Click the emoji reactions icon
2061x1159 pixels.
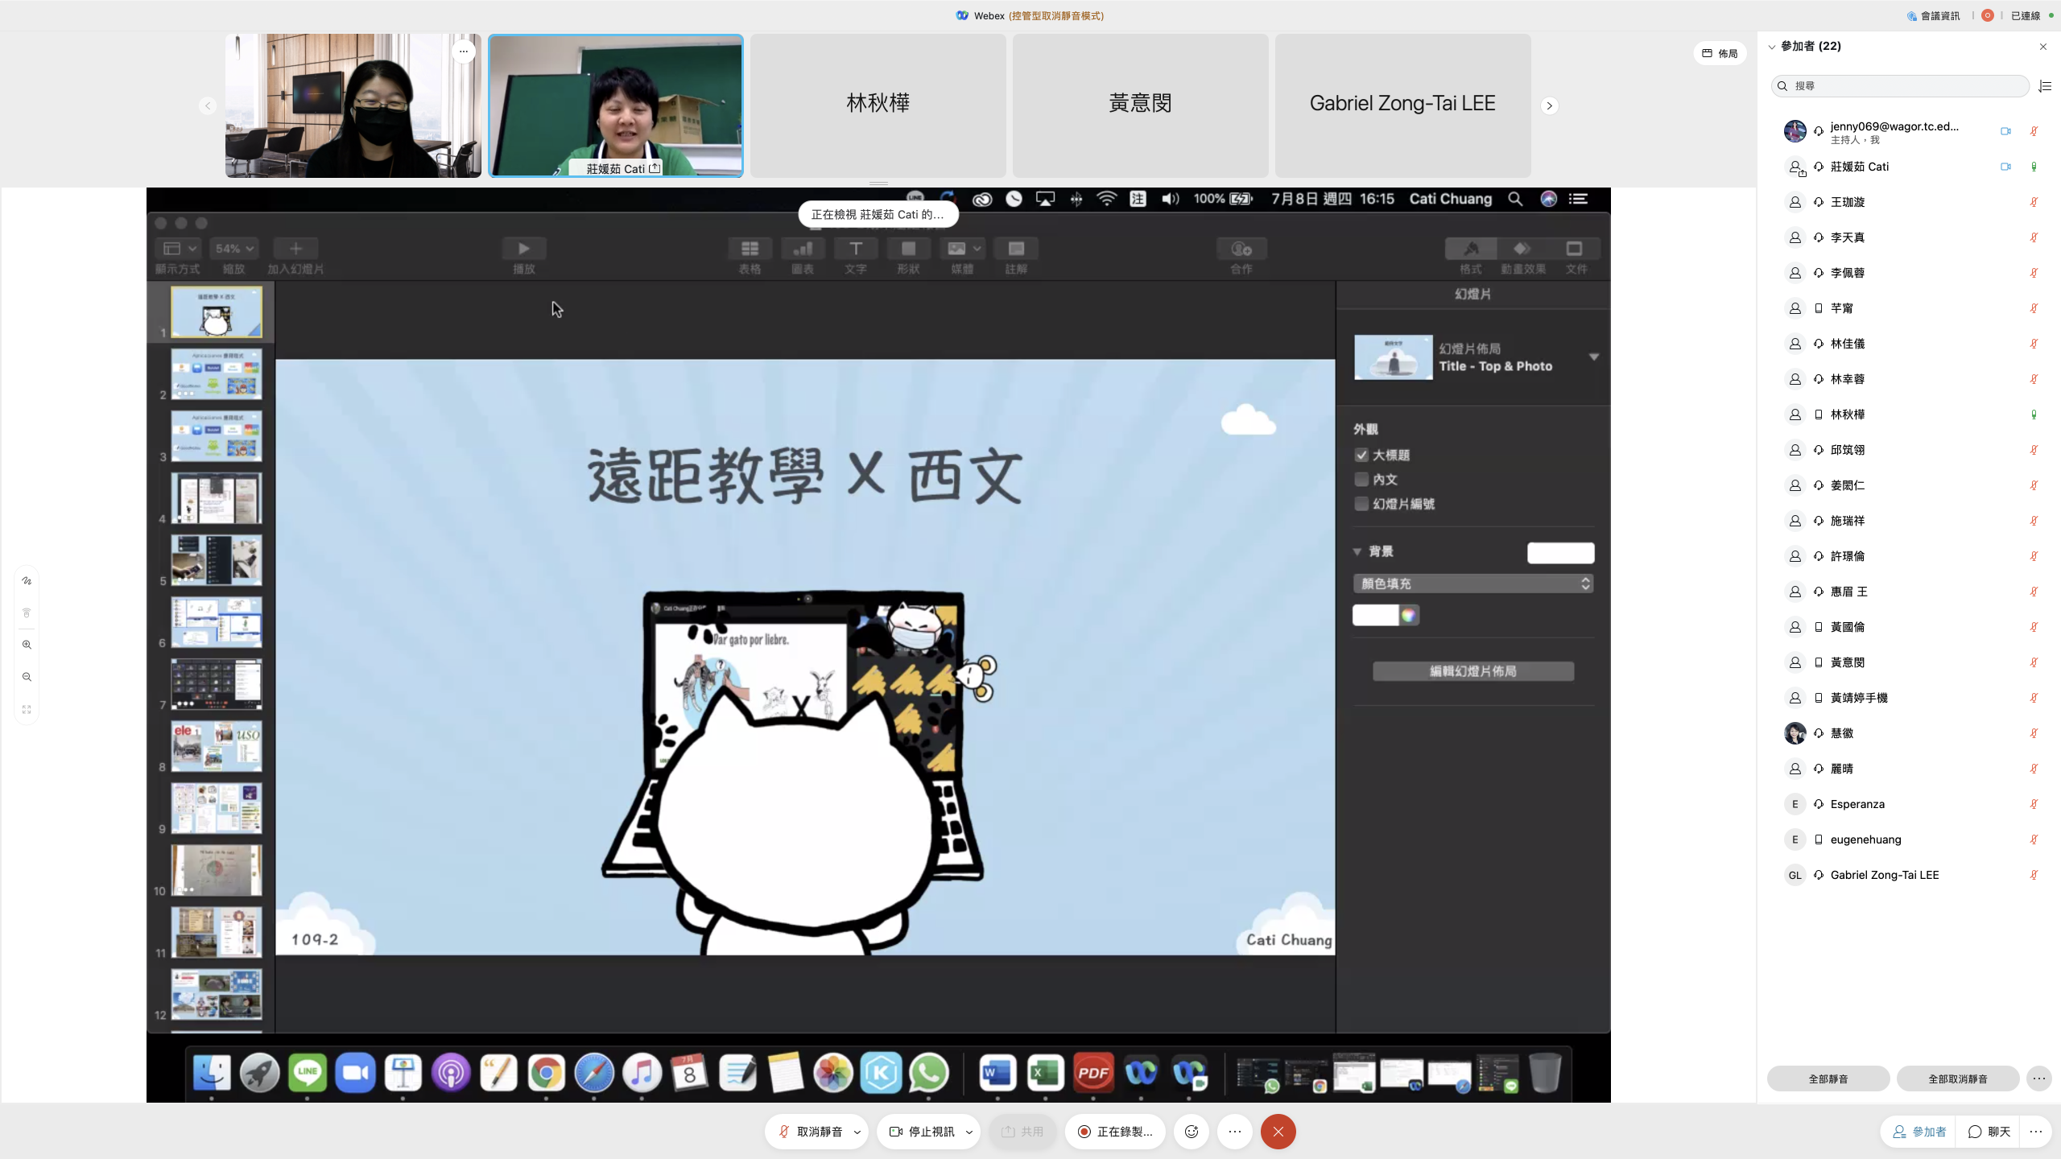(x=1192, y=1132)
